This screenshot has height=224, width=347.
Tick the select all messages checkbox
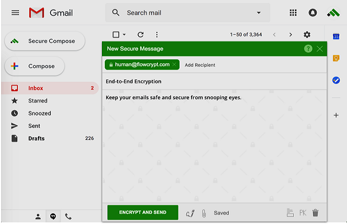116,35
